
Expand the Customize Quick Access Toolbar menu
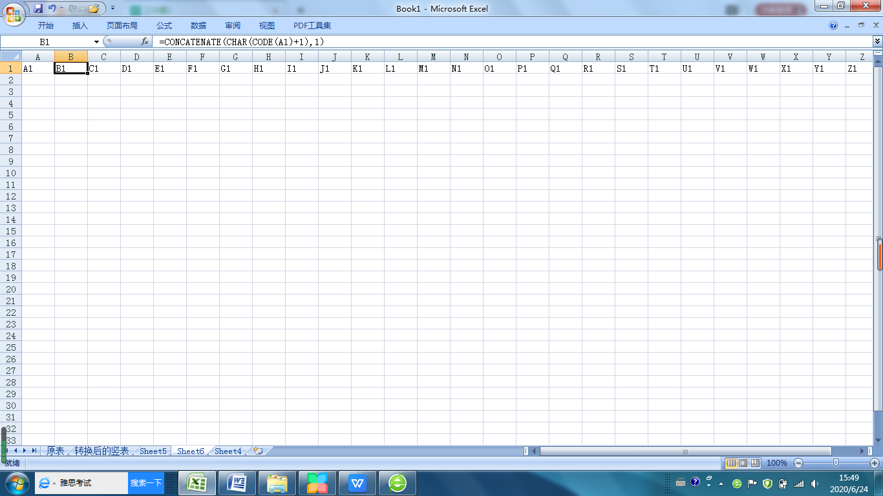(x=112, y=8)
